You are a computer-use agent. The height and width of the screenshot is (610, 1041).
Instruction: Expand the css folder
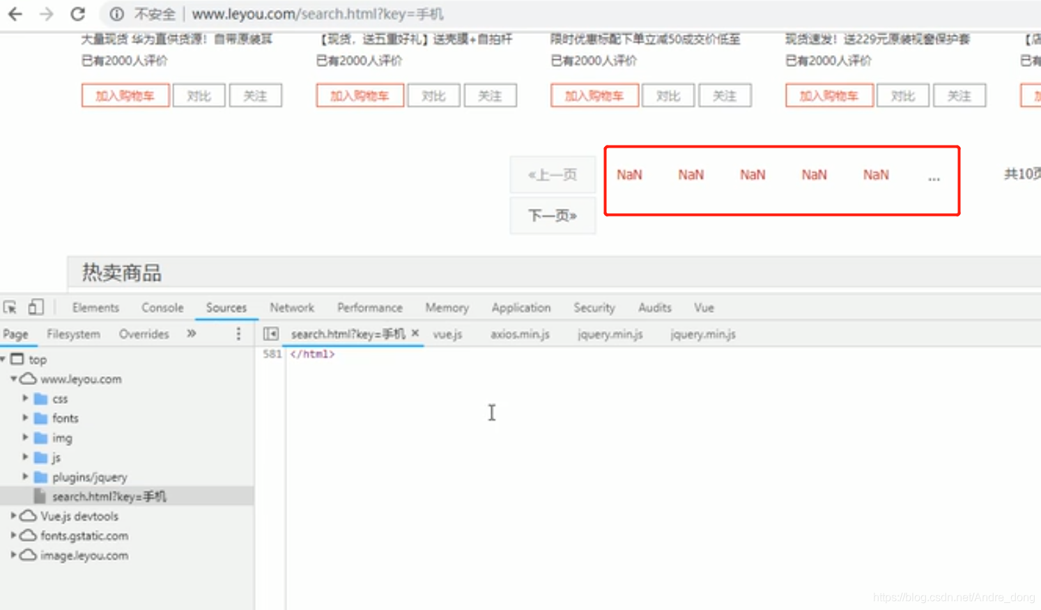[25, 398]
